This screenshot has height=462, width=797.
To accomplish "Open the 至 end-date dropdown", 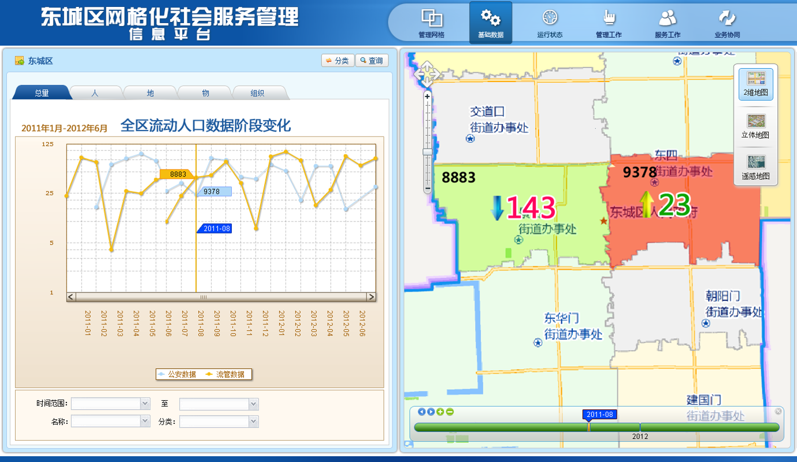I will click(x=253, y=404).
